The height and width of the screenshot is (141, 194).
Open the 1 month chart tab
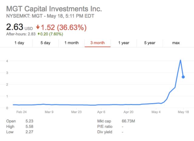point(72,43)
